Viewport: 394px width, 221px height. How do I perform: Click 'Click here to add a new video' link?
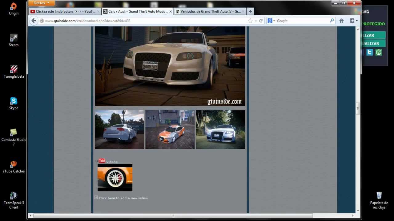(123, 198)
